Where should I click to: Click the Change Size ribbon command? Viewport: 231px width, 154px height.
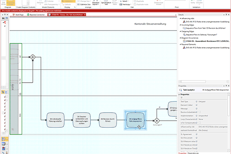(84, 1)
